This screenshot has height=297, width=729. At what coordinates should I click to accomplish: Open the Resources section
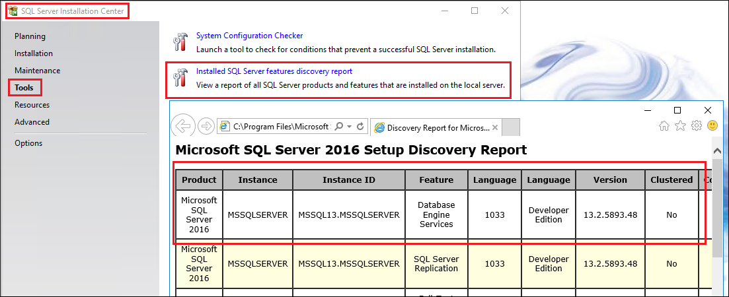[x=32, y=105]
